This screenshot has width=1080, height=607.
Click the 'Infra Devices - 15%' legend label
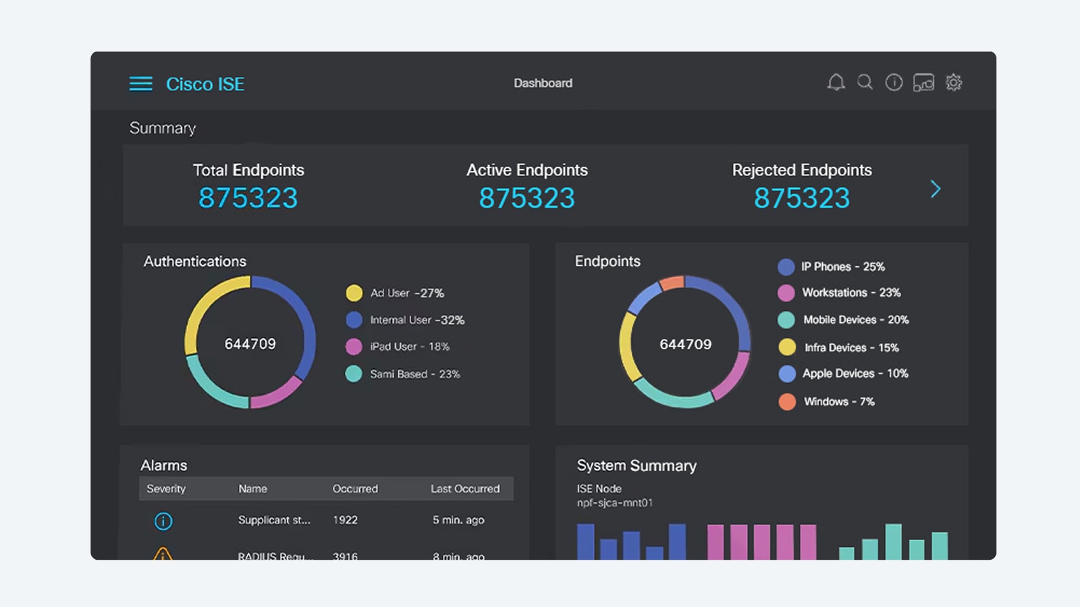pyautogui.click(x=852, y=348)
